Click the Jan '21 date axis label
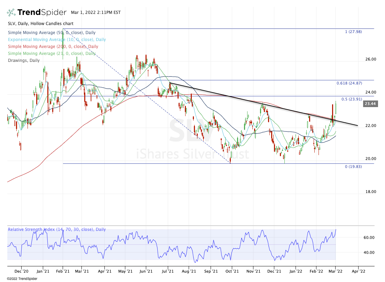This screenshot has width=385, height=282. point(43,271)
